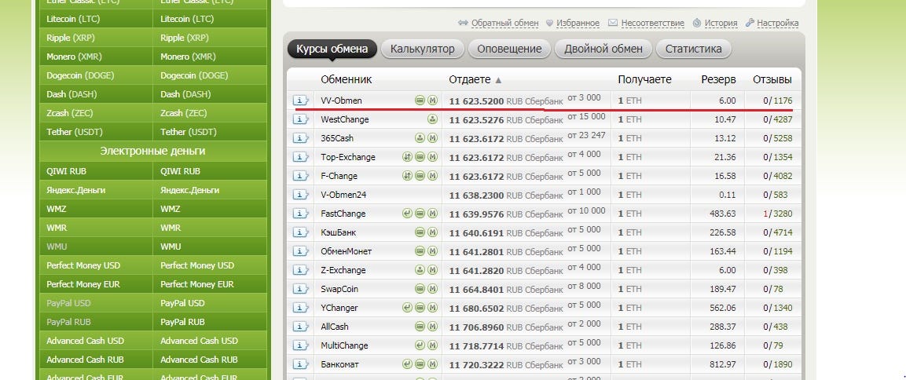The image size is (906, 380).
Task: Sort by Отдаете column ascending arrow
Action: [499, 80]
